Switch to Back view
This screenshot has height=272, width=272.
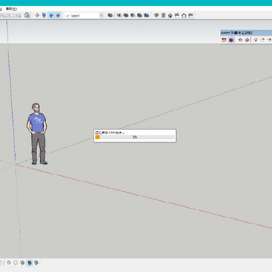(x=184, y=15)
